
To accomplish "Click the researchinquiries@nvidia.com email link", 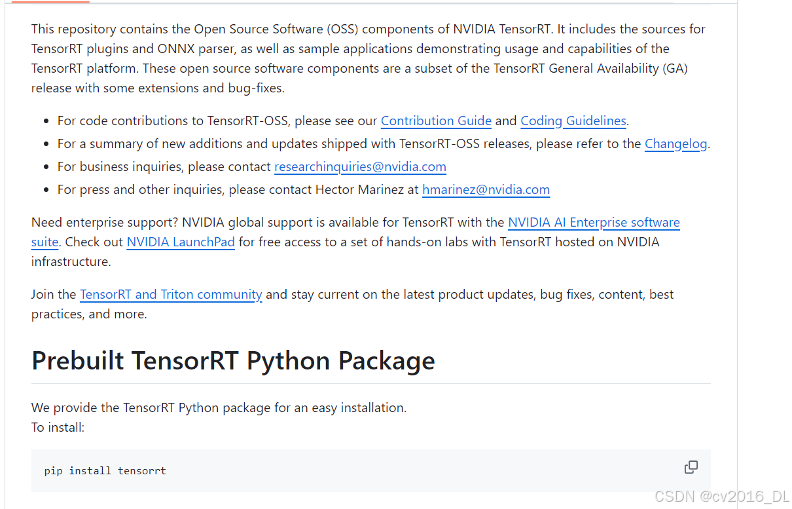I will click(360, 166).
